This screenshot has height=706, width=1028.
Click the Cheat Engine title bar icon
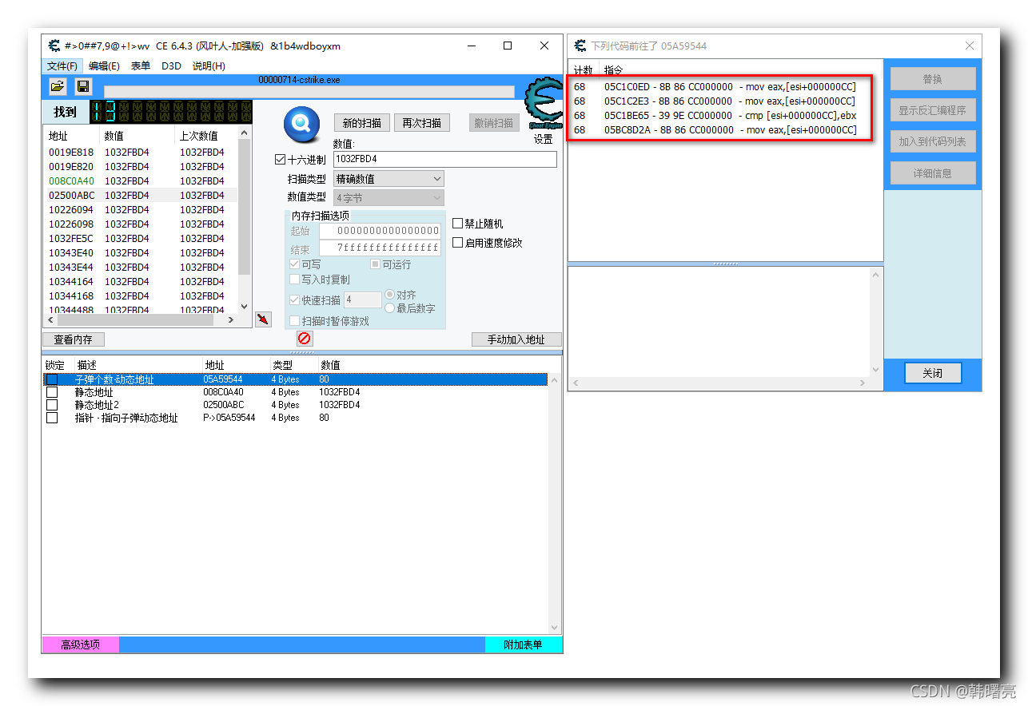click(54, 46)
